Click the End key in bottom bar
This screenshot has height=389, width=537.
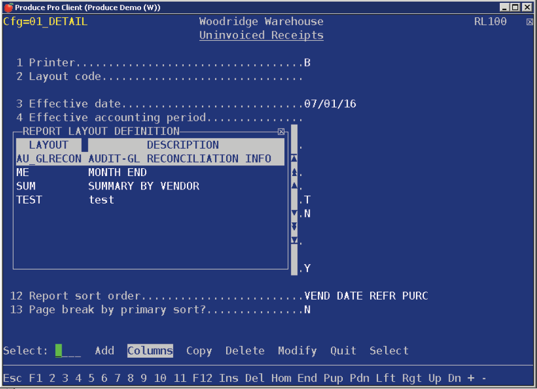click(307, 378)
